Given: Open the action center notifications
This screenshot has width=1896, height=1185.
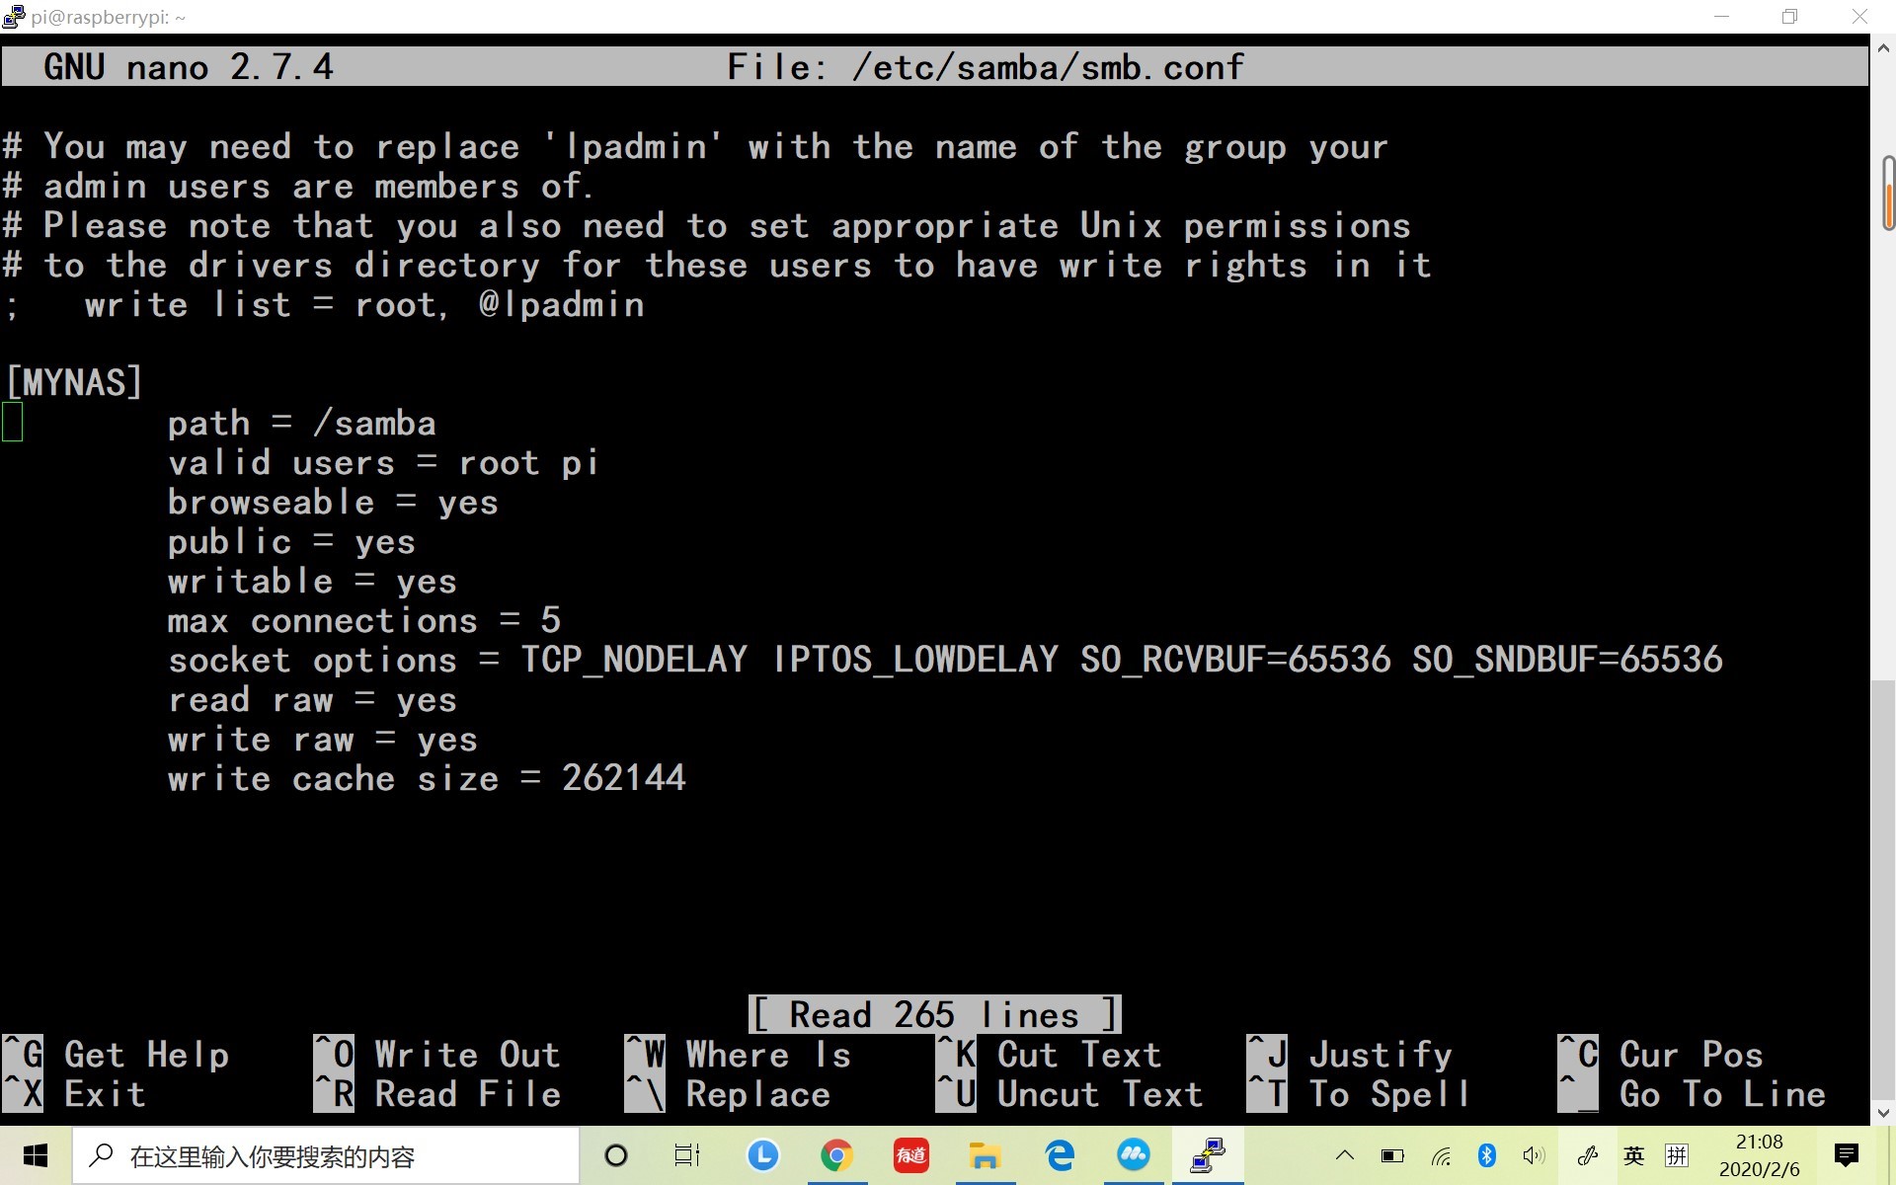Looking at the screenshot, I should point(1846,1155).
